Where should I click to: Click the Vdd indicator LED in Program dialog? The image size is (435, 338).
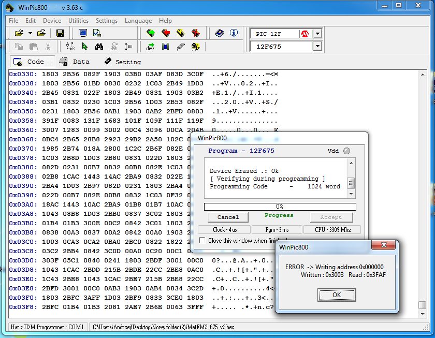(347, 151)
